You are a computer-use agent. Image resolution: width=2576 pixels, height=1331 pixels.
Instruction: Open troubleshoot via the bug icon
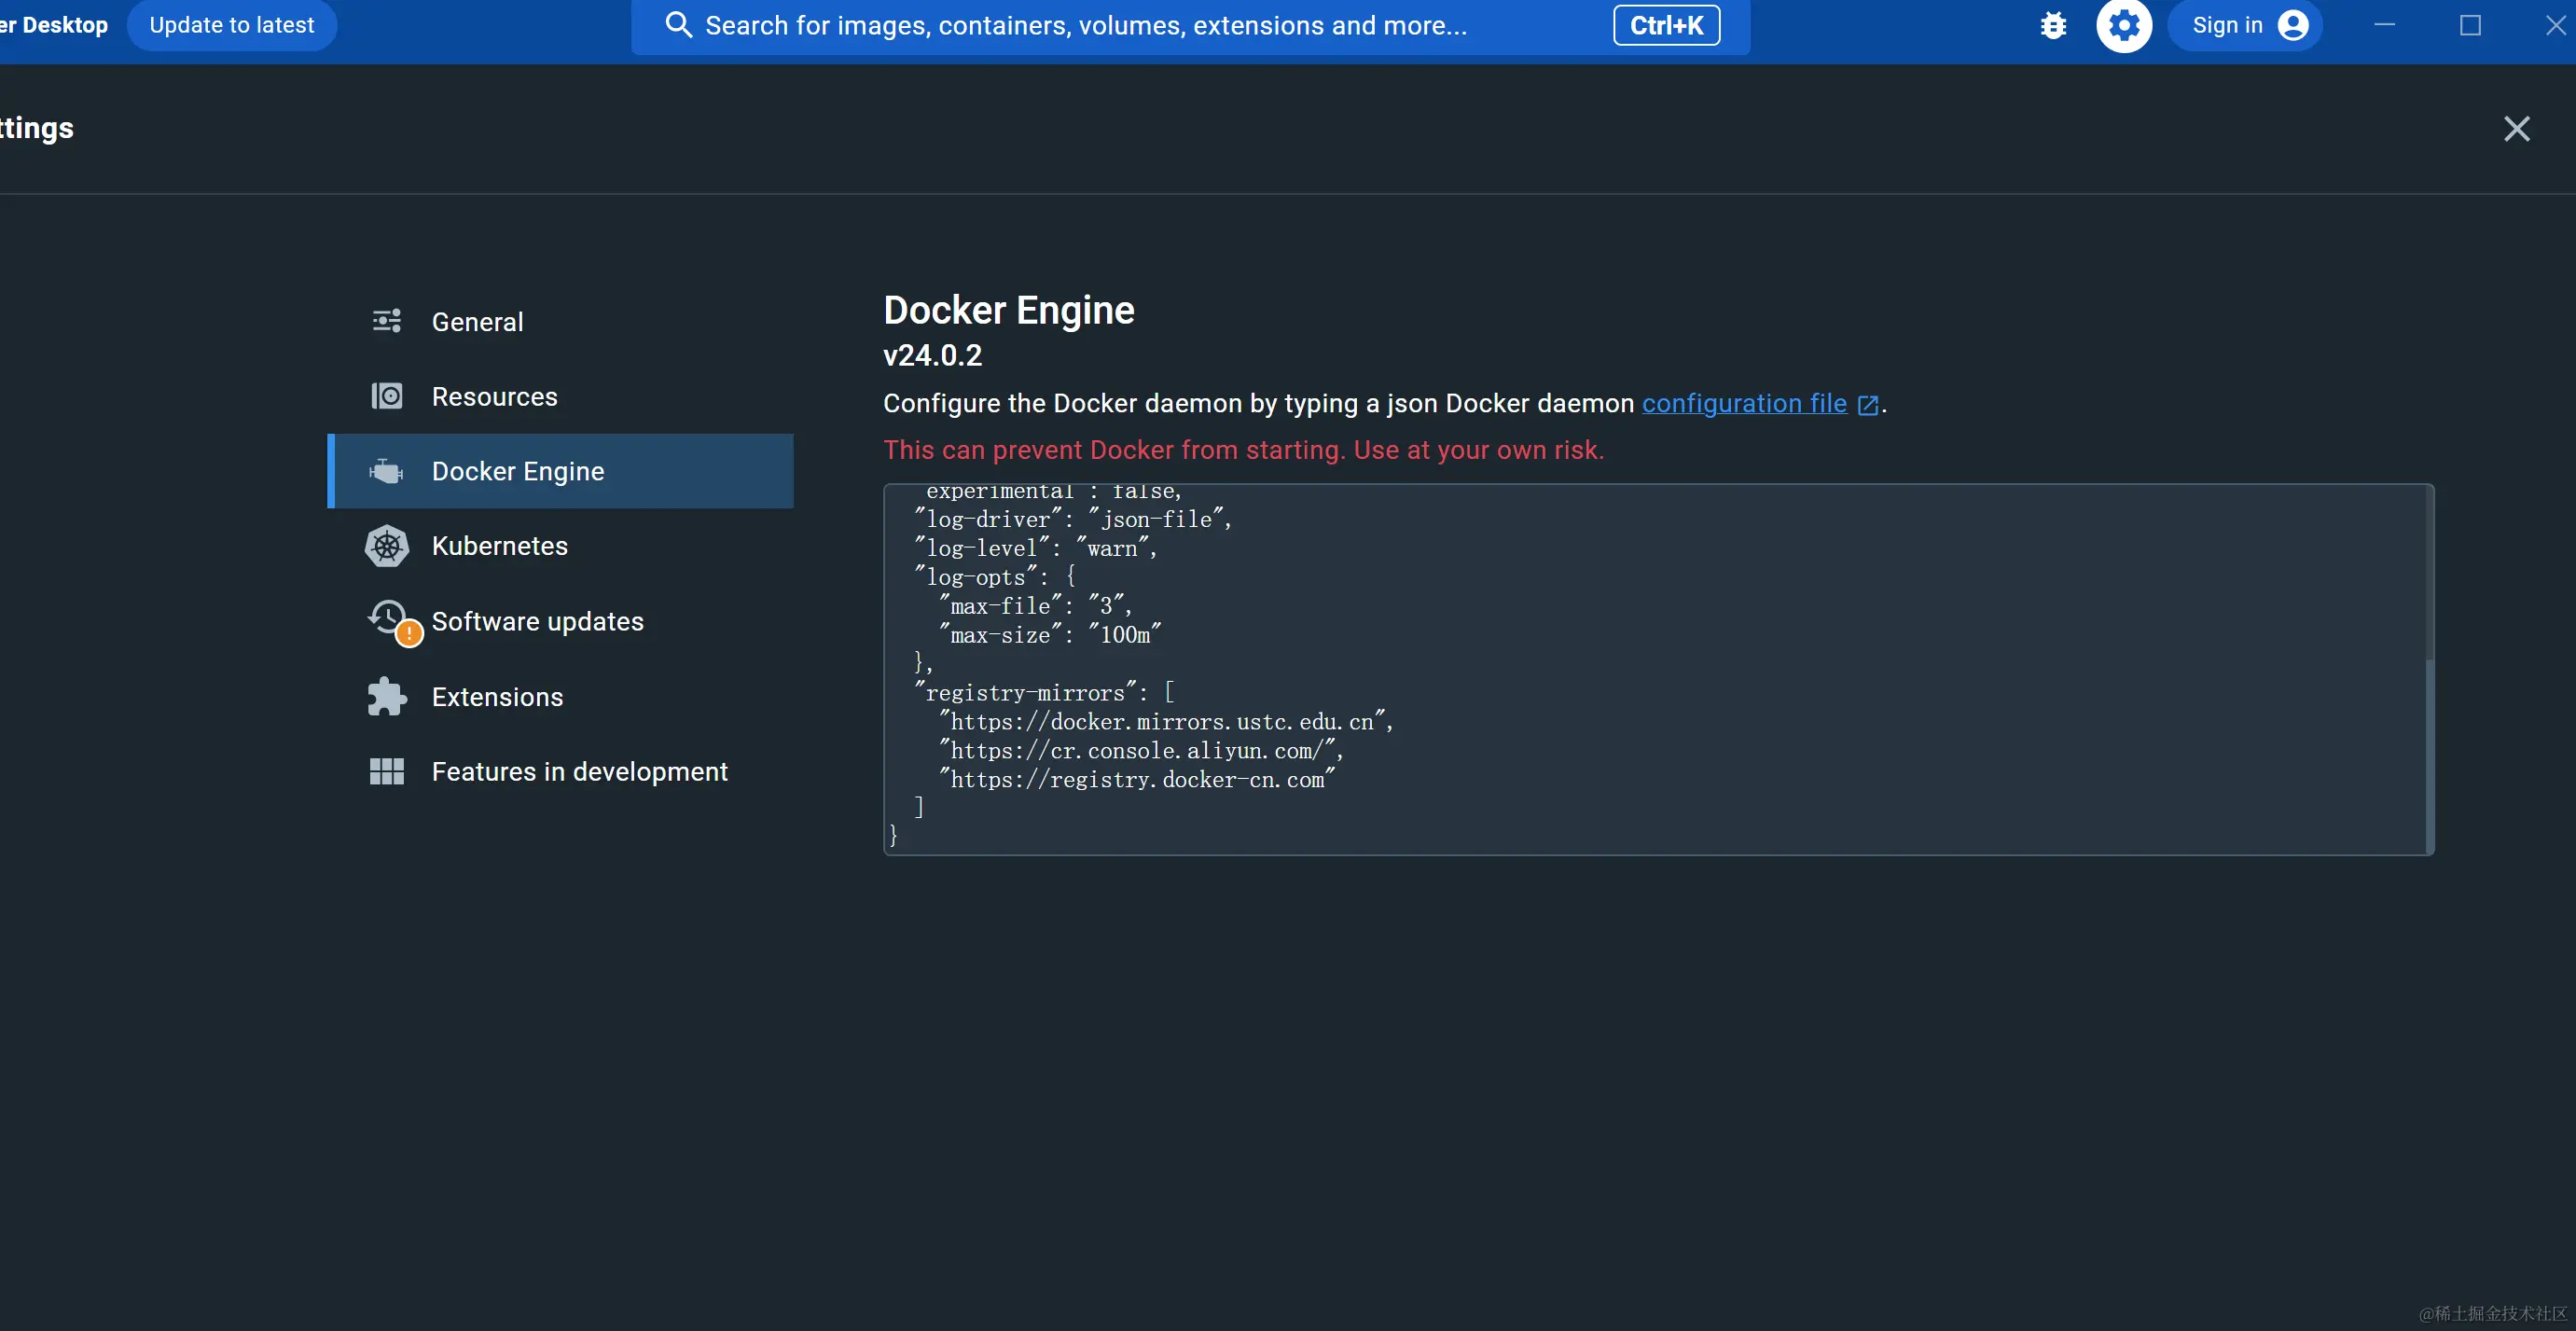[2053, 25]
